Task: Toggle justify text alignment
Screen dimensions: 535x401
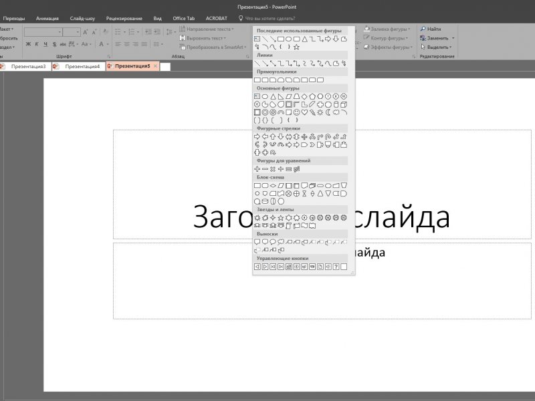Action: coord(144,44)
